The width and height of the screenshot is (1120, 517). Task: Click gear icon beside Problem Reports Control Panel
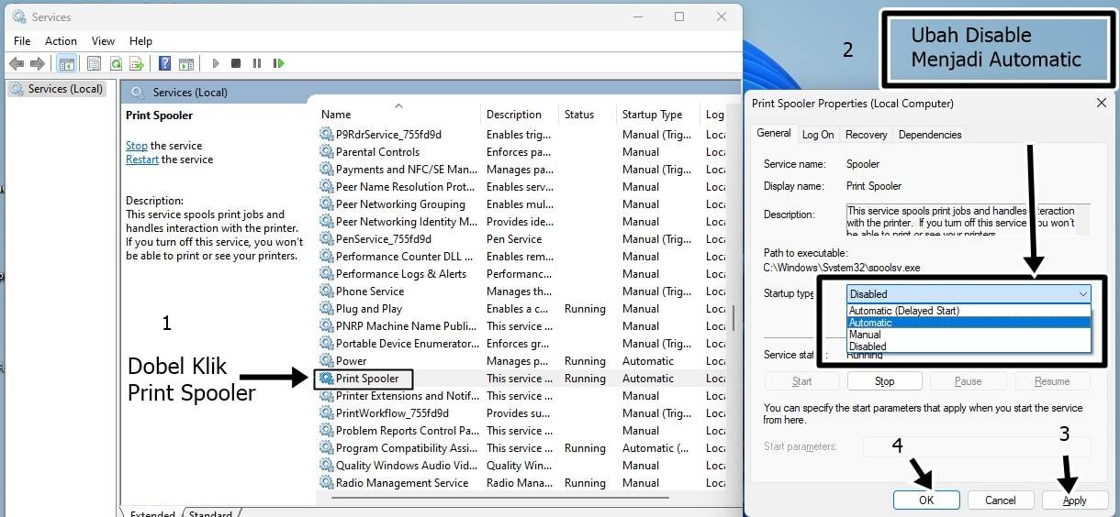click(326, 431)
